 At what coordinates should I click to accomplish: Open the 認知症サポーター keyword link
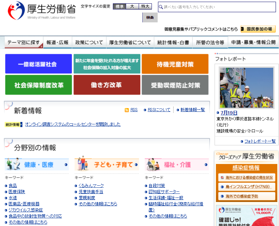[164, 192]
